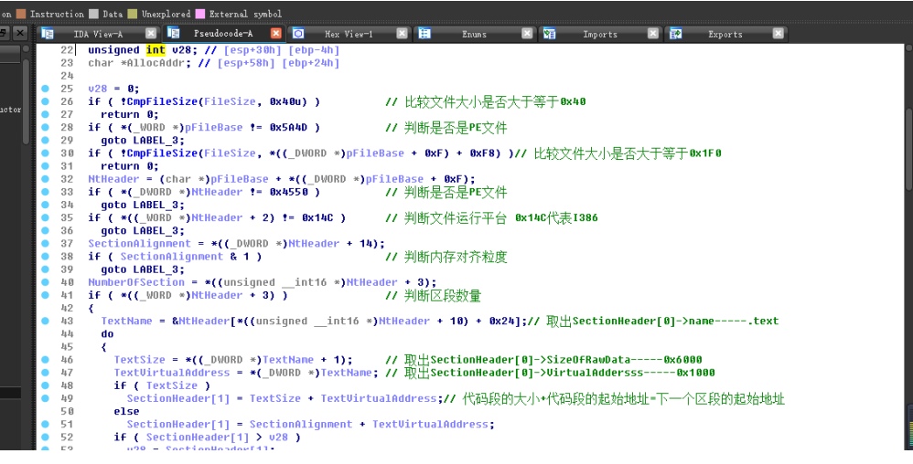Toggle breakpoint dot on line 40
Image resolution: width=913 pixels, height=464 pixels.
[46, 282]
